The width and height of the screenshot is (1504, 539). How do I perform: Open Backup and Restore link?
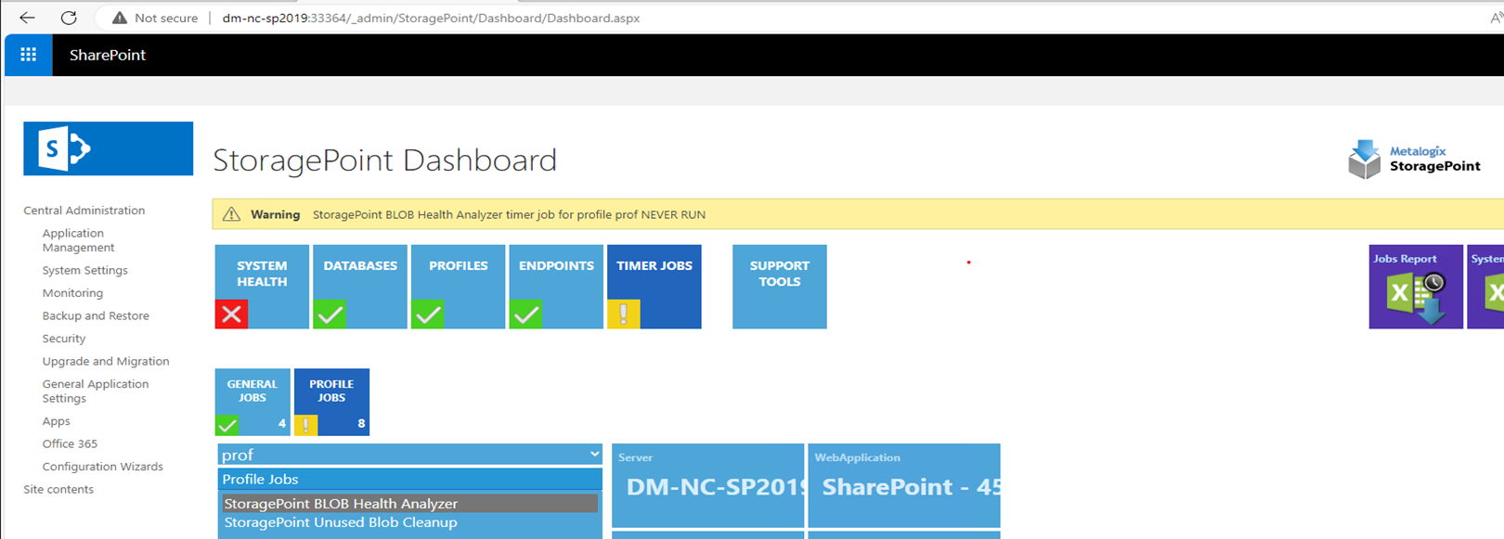(x=96, y=315)
